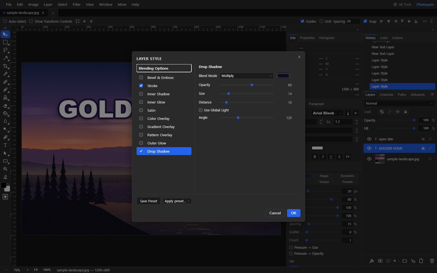Select the Lasso tool
The width and height of the screenshot is (437, 273).
click(x=5, y=50)
